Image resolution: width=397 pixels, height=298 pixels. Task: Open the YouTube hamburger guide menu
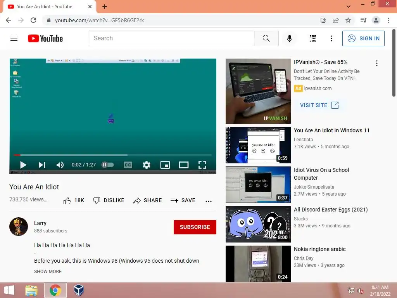click(14, 38)
